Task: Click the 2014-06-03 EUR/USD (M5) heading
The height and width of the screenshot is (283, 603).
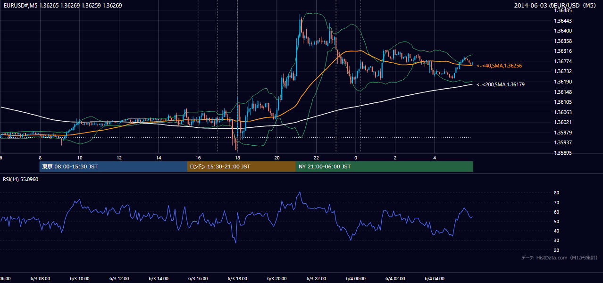Action: (x=556, y=6)
